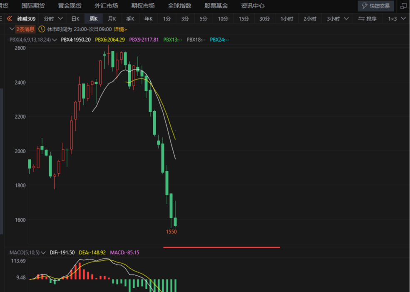
Task: Click the PBX9:2117.81 value label
Action: (x=144, y=40)
